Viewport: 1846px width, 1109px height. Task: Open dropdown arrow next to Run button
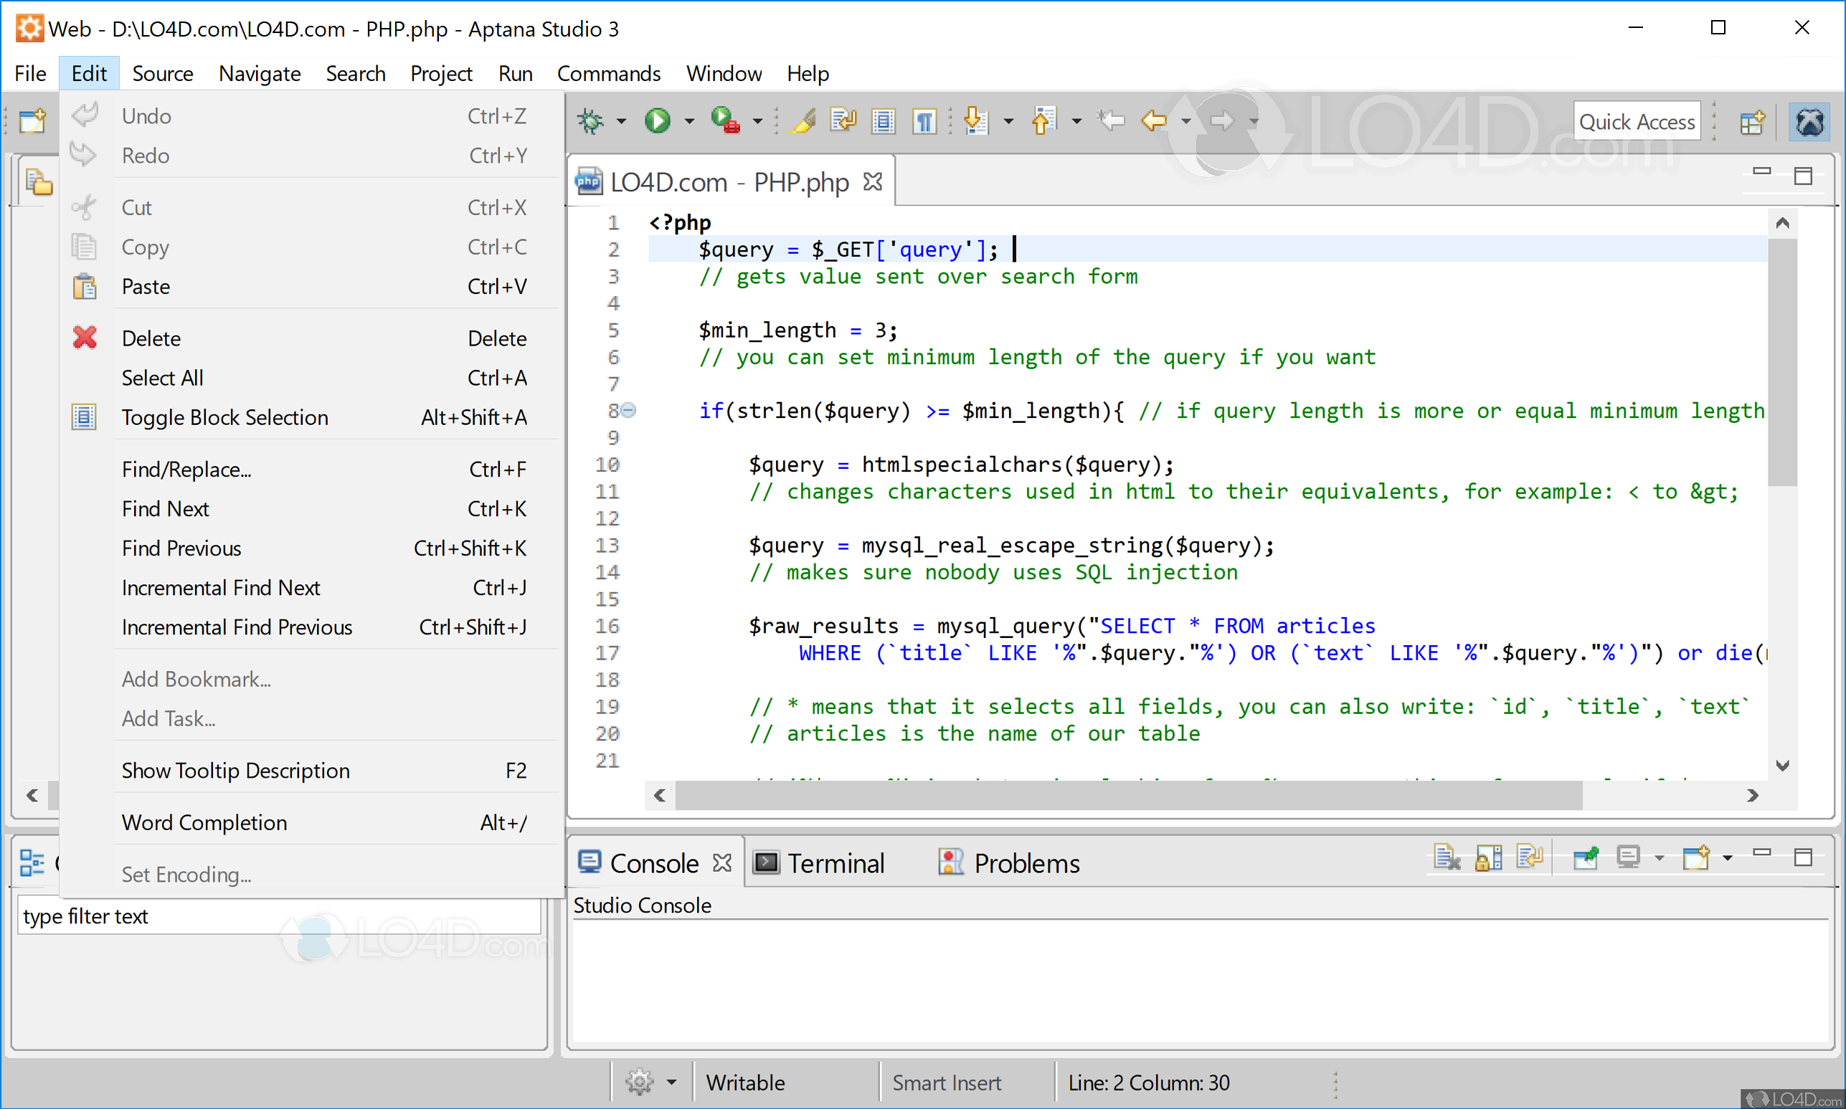click(x=689, y=121)
